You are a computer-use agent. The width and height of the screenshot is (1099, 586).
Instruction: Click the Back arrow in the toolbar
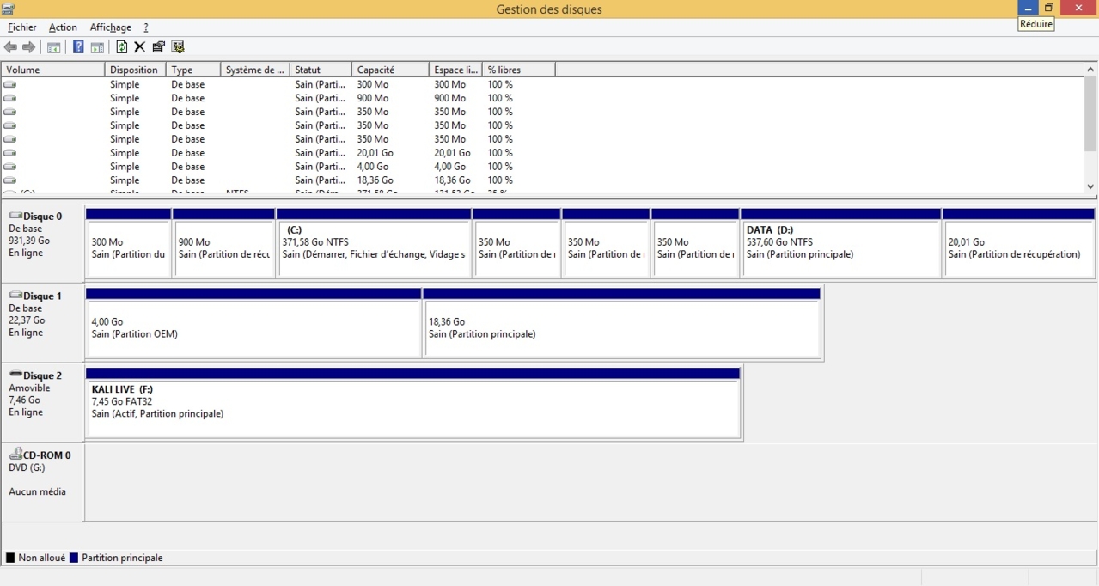[11, 47]
